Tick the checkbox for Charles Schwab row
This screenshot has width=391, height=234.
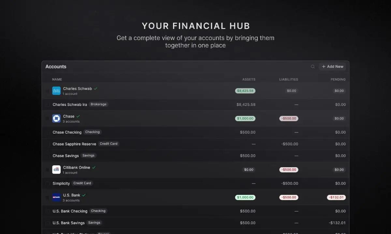click(47, 91)
